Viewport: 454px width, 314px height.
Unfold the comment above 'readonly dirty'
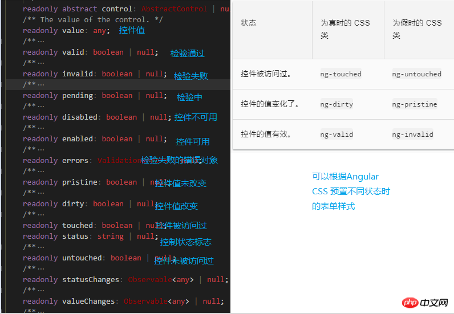pyautogui.click(x=41, y=193)
